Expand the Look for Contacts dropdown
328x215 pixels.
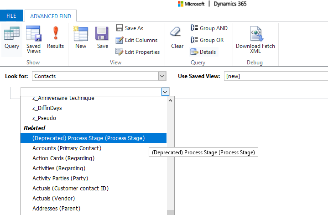pos(162,76)
